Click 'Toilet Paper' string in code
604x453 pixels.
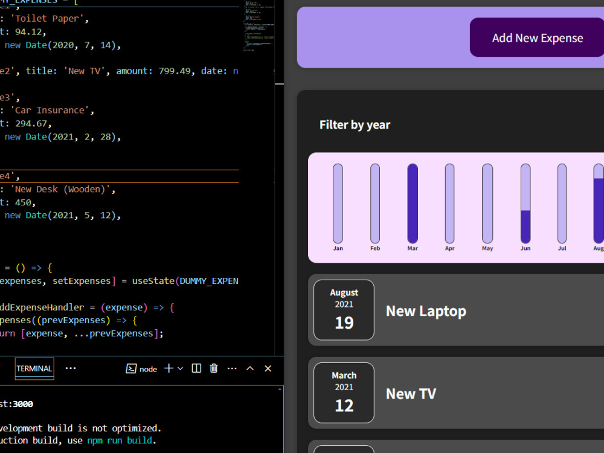click(48, 19)
